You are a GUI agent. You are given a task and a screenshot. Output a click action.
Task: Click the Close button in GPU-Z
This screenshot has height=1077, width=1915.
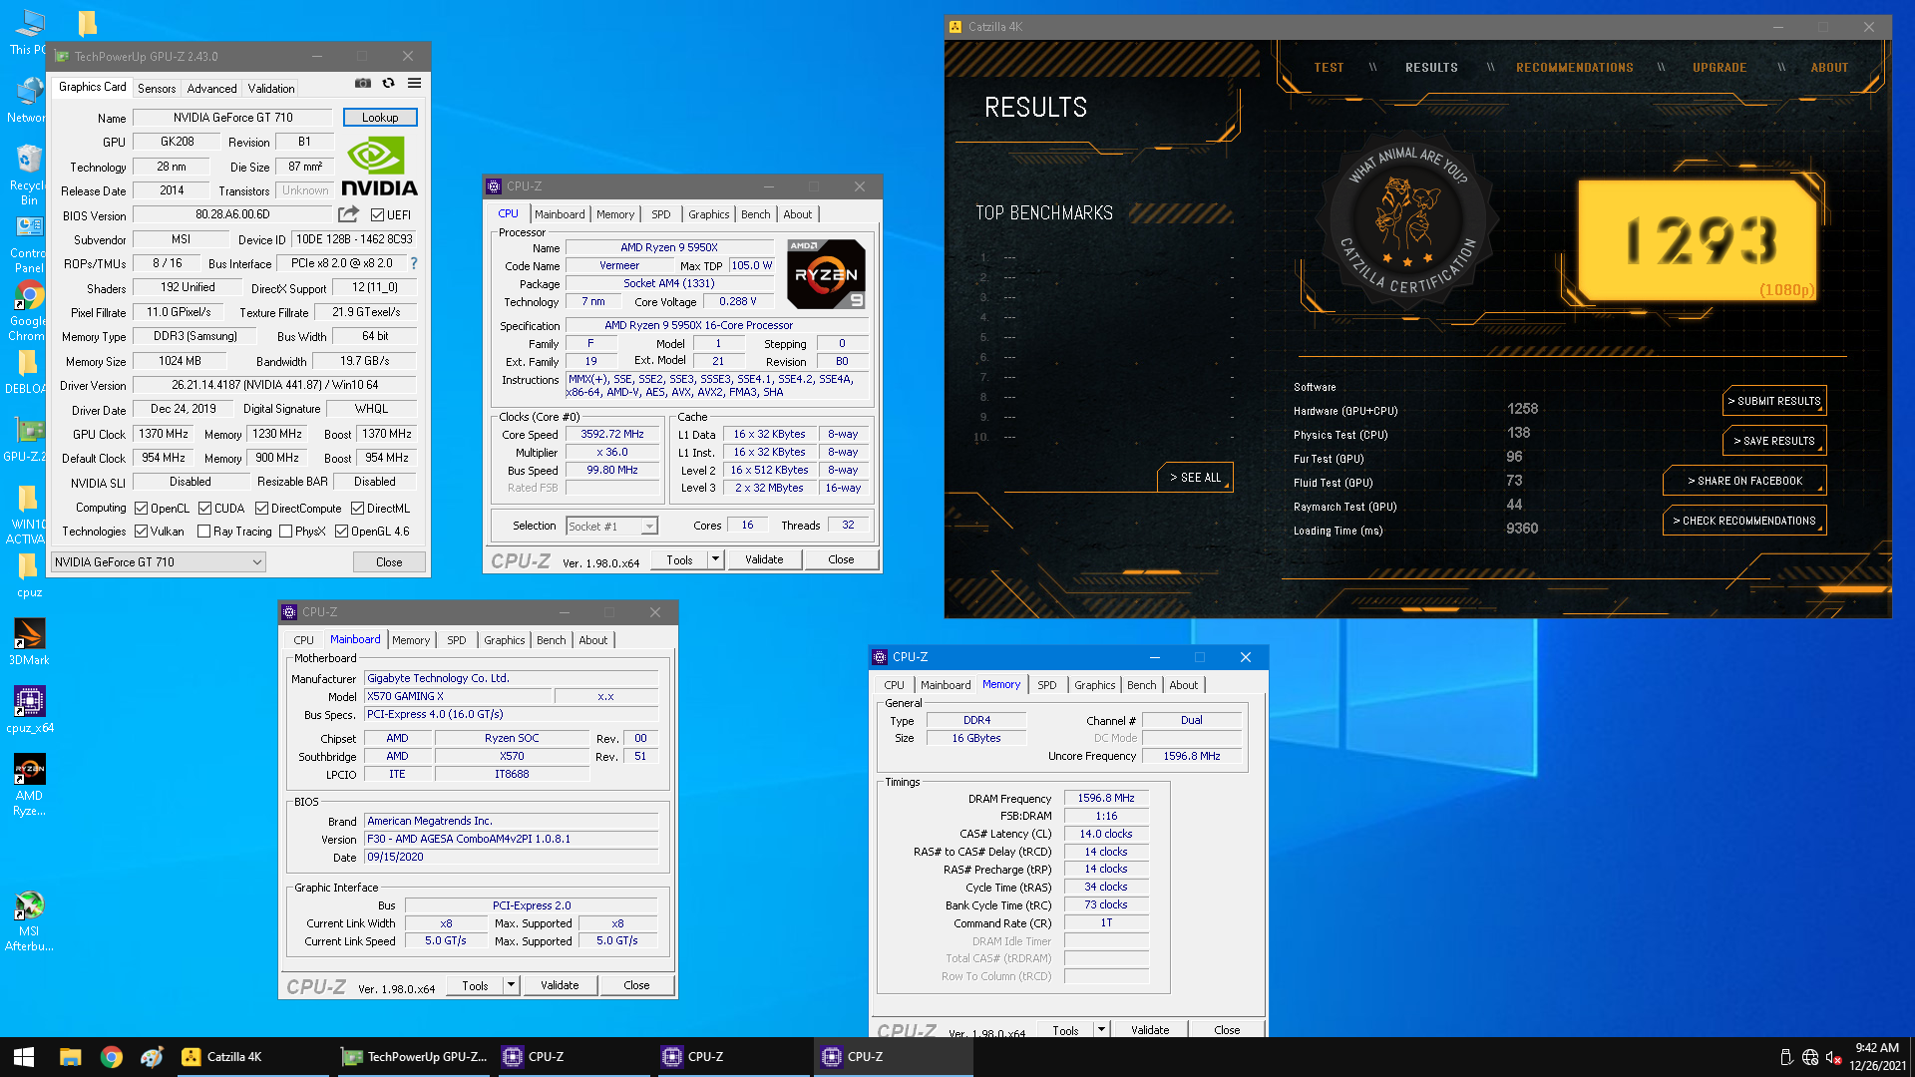pyautogui.click(x=389, y=562)
